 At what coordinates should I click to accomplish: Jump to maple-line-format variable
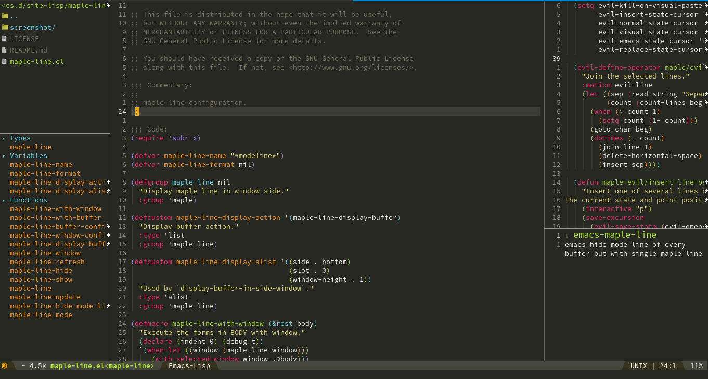pyautogui.click(x=45, y=174)
